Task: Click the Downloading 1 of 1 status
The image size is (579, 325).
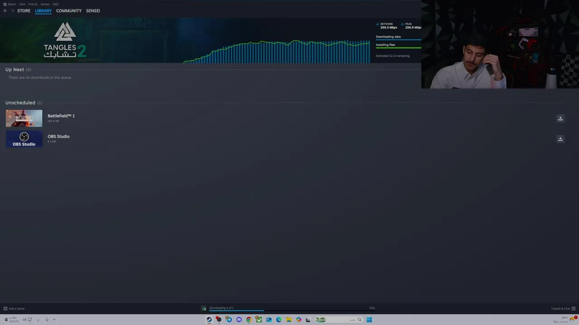Action: (x=221, y=308)
